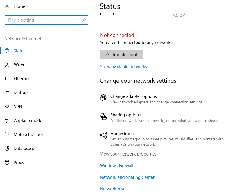
Task: Click the Airplane mode plane icon
Action: click(7, 120)
